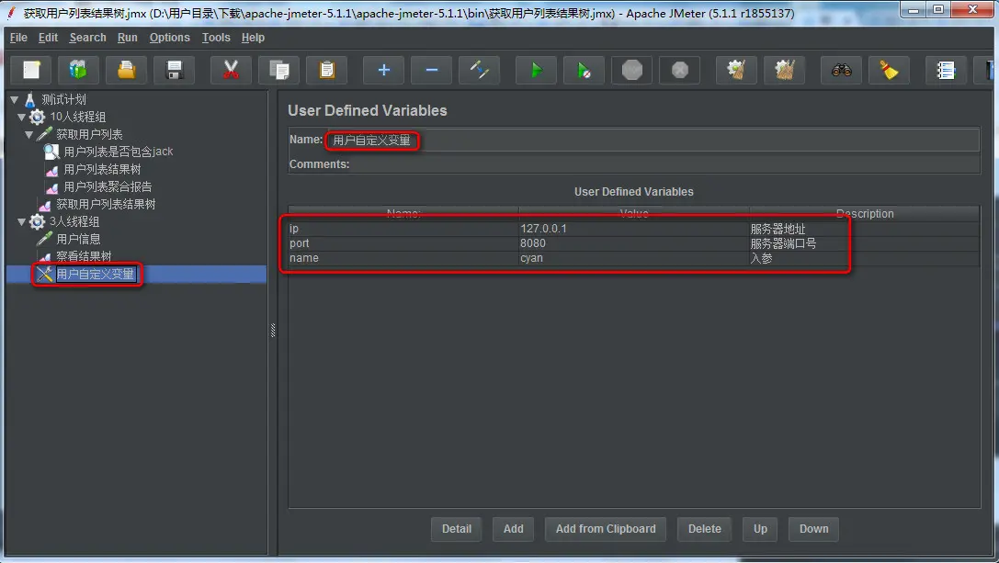Screen dimensions: 999x563
Task: Click the Name field containing 用户自定义变量
Action: [653, 141]
